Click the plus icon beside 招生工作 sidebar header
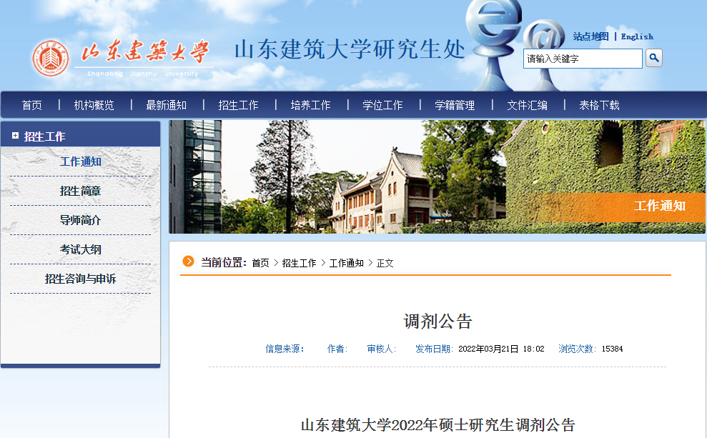 pos(15,136)
